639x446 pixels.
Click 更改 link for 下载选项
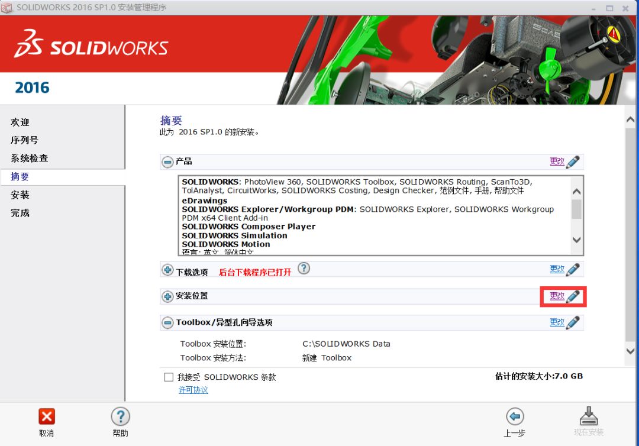tap(557, 269)
